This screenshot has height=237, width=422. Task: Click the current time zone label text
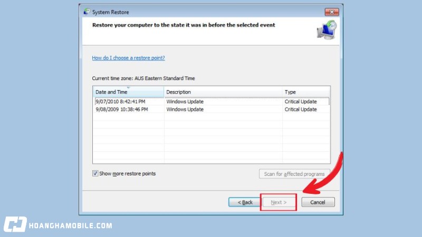(x=143, y=78)
